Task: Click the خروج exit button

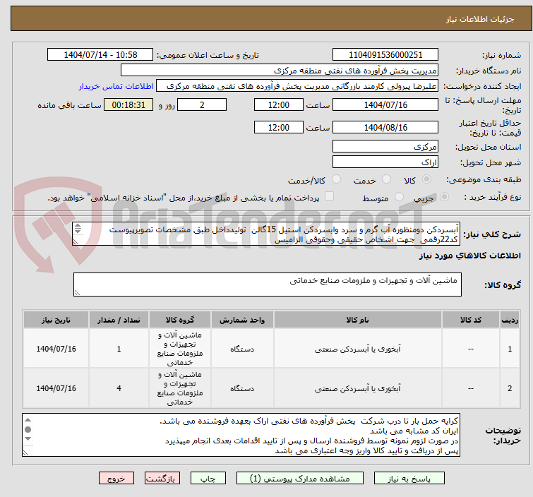Action: [x=116, y=478]
